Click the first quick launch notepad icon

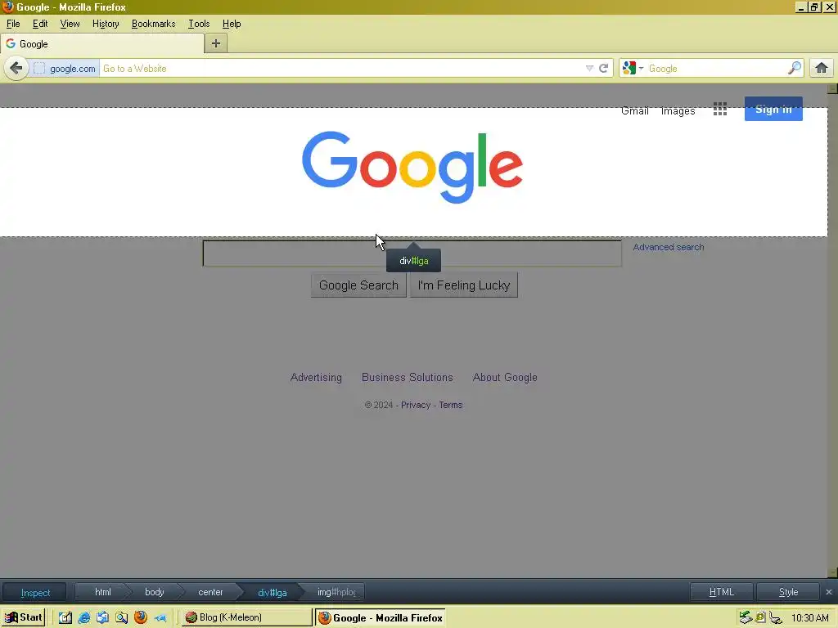65,617
